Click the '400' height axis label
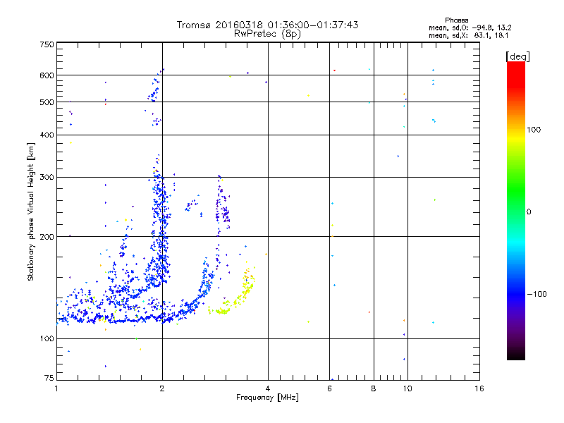Screen dimensions: 564x423 point(47,135)
